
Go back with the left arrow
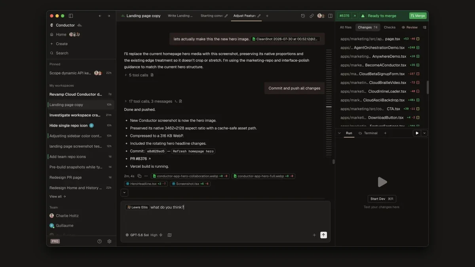point(100,16)
